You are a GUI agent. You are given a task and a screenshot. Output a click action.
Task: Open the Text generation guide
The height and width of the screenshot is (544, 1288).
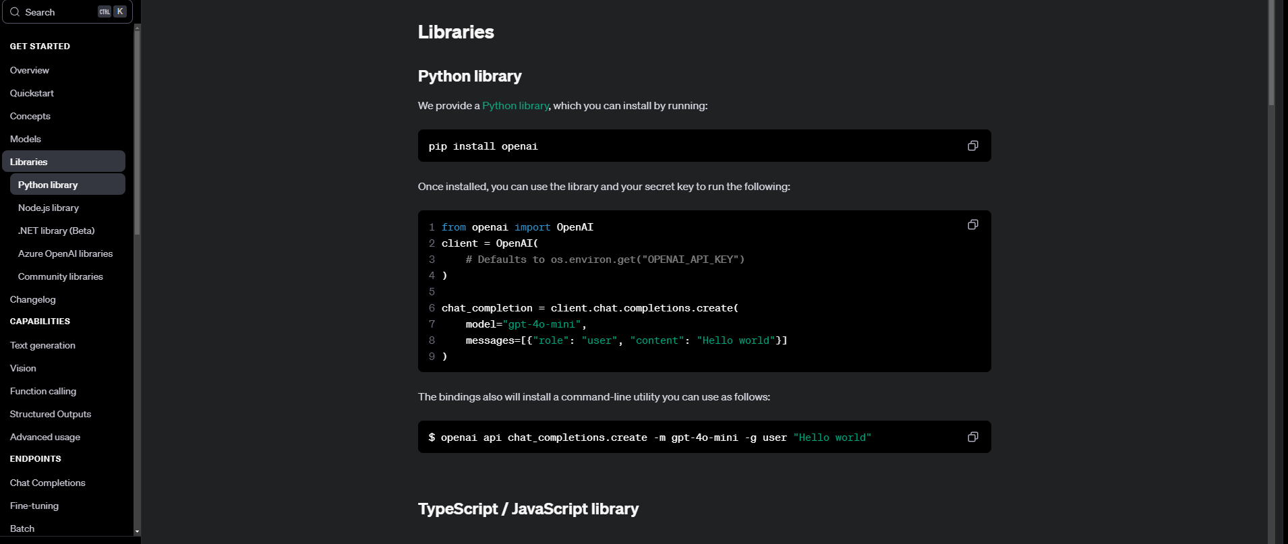[42, 345]
